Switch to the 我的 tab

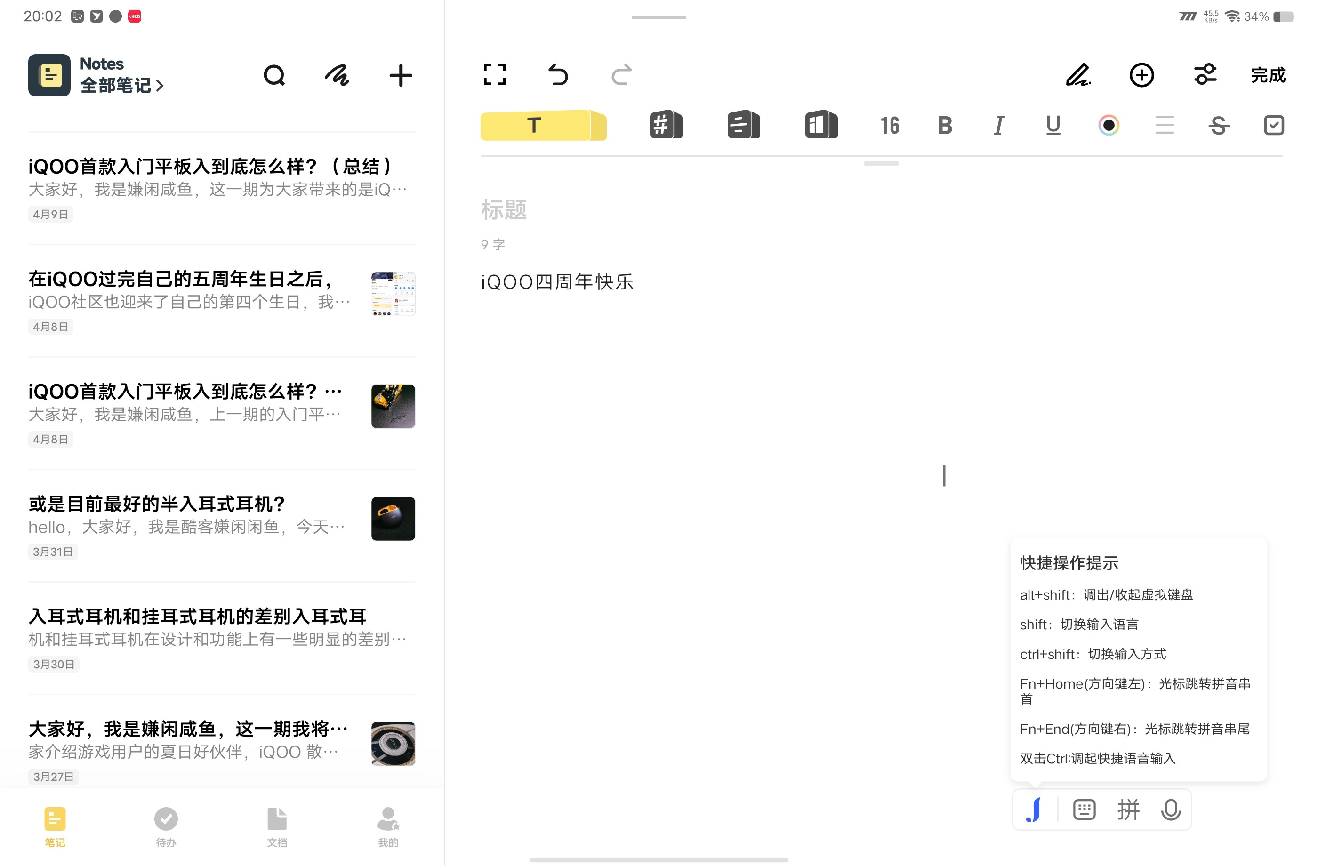point(388,827)
